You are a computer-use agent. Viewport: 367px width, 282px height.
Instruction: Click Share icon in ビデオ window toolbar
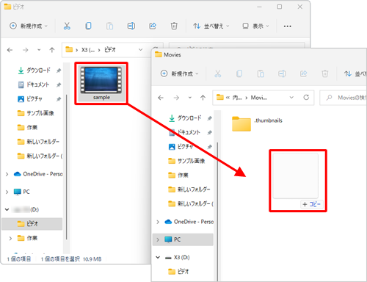coord(153,26)
